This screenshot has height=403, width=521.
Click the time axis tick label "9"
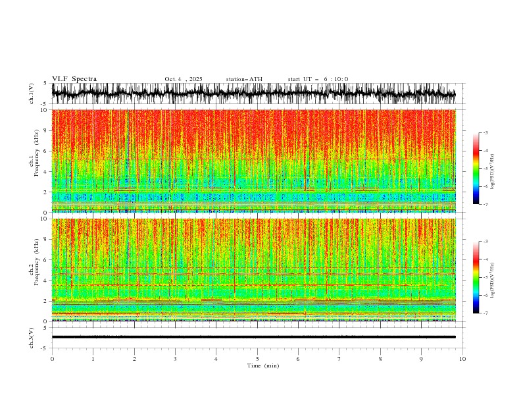[x=421, y=359]
